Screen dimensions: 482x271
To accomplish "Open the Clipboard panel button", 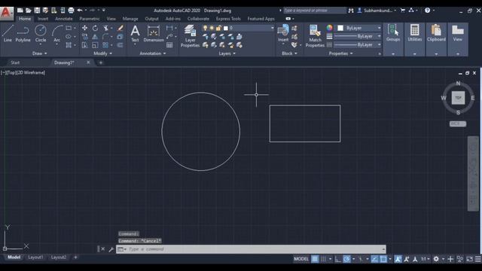I will pyautogui.click(x=436, y=39).
